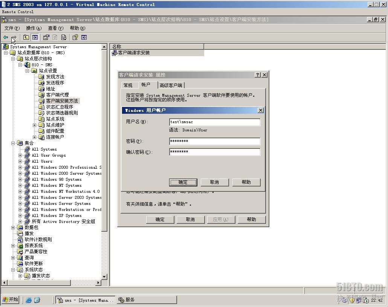Select the 客户端代理 tree node
The width and height of the screenshot is (388, 307).
pos(57,95)
